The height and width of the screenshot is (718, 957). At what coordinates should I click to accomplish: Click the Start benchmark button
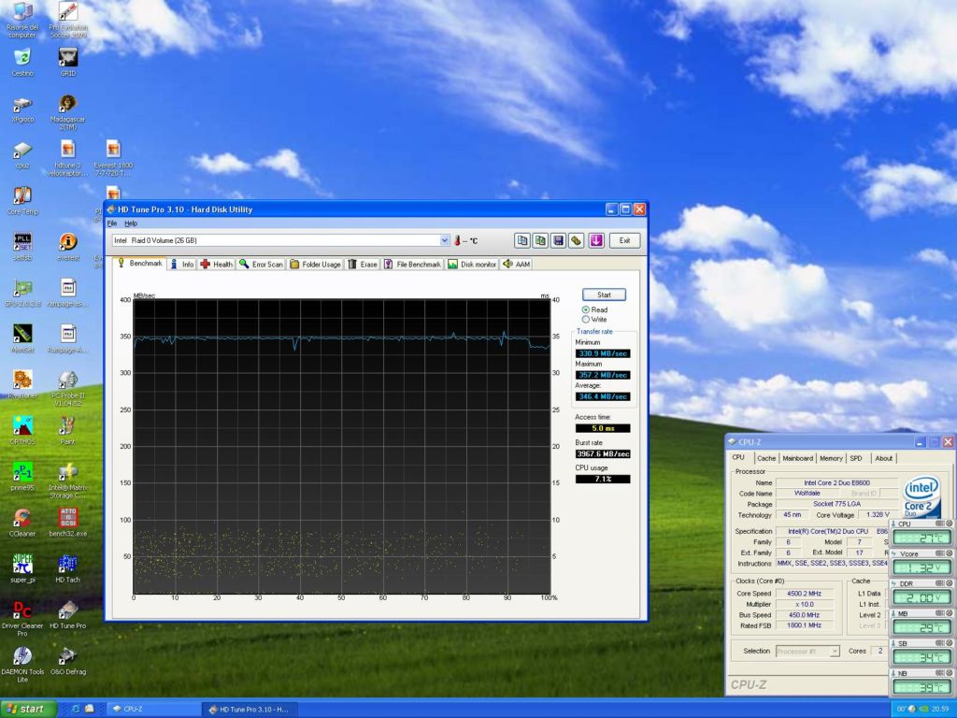[604, 294]
